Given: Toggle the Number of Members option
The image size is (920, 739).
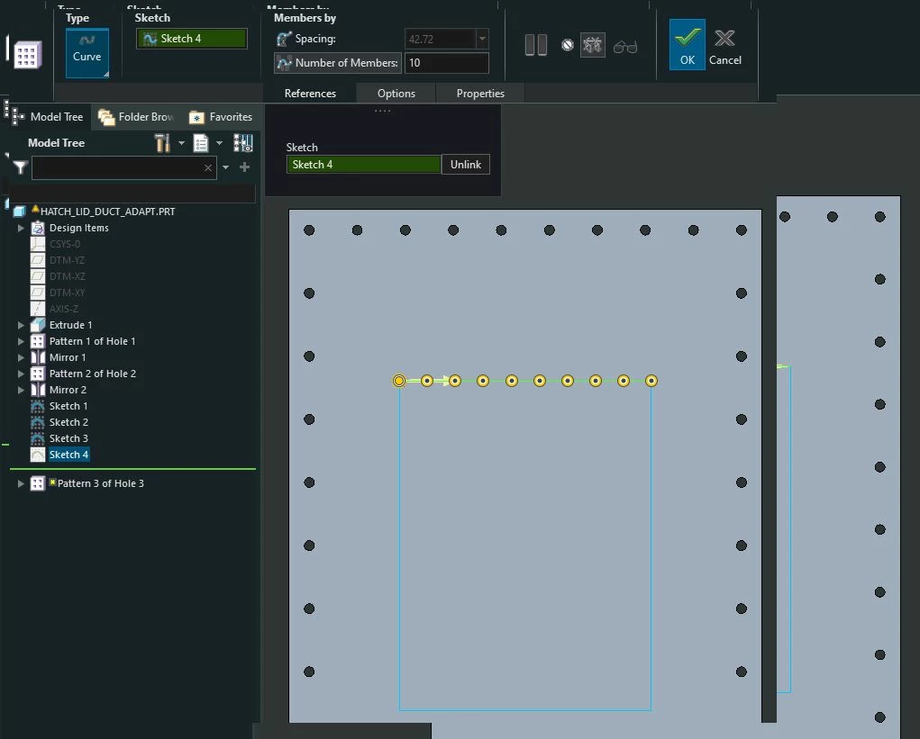Looking at the screenshot, I should tap(337, 63).
